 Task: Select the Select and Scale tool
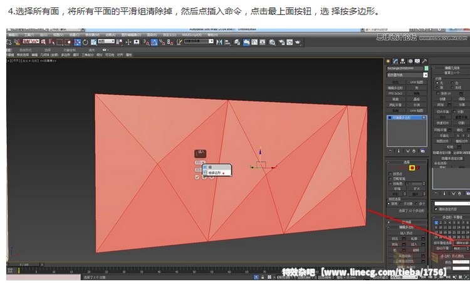[93, 42]
